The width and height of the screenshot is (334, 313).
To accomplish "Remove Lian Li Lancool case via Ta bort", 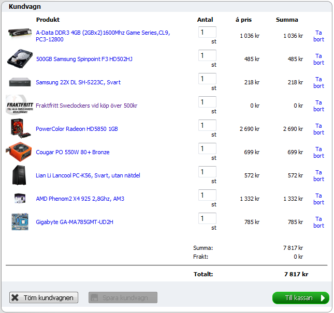I will pos(318,175).
